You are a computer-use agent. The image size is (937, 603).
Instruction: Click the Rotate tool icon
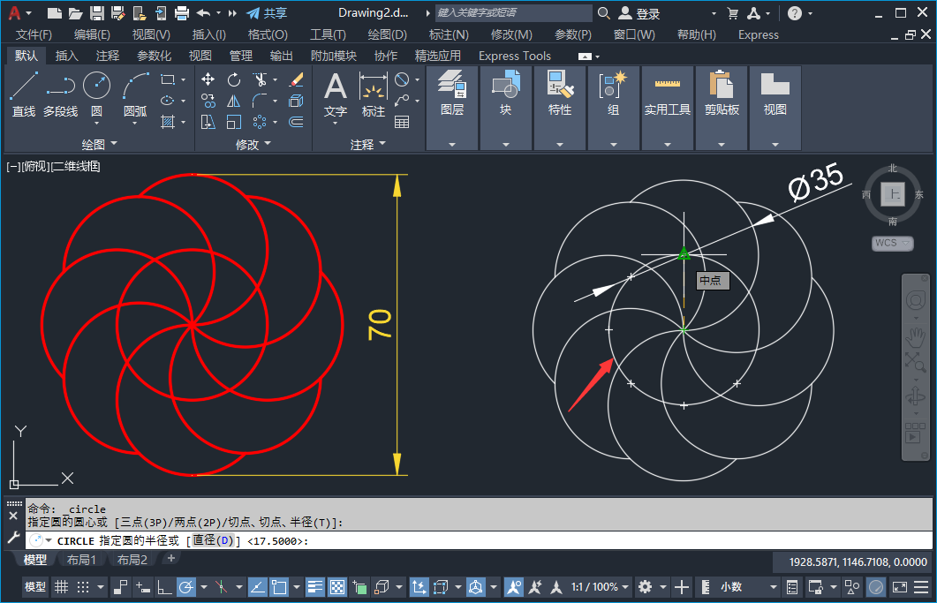click(x=234, y=79)
